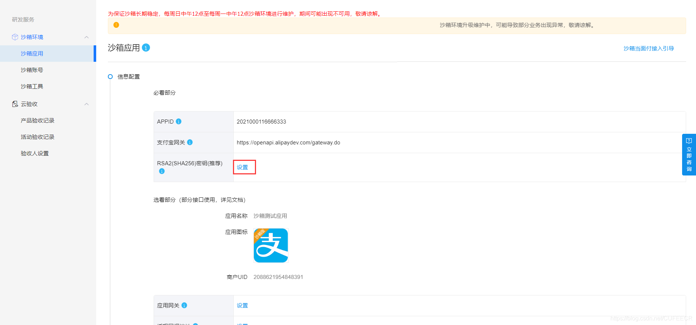Click the 沙箱环境 cube icon in sidebar

[x=15, y=37]
